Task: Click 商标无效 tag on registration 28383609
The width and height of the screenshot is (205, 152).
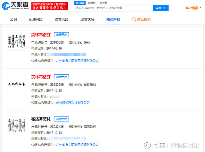Action: pos(61,77)
